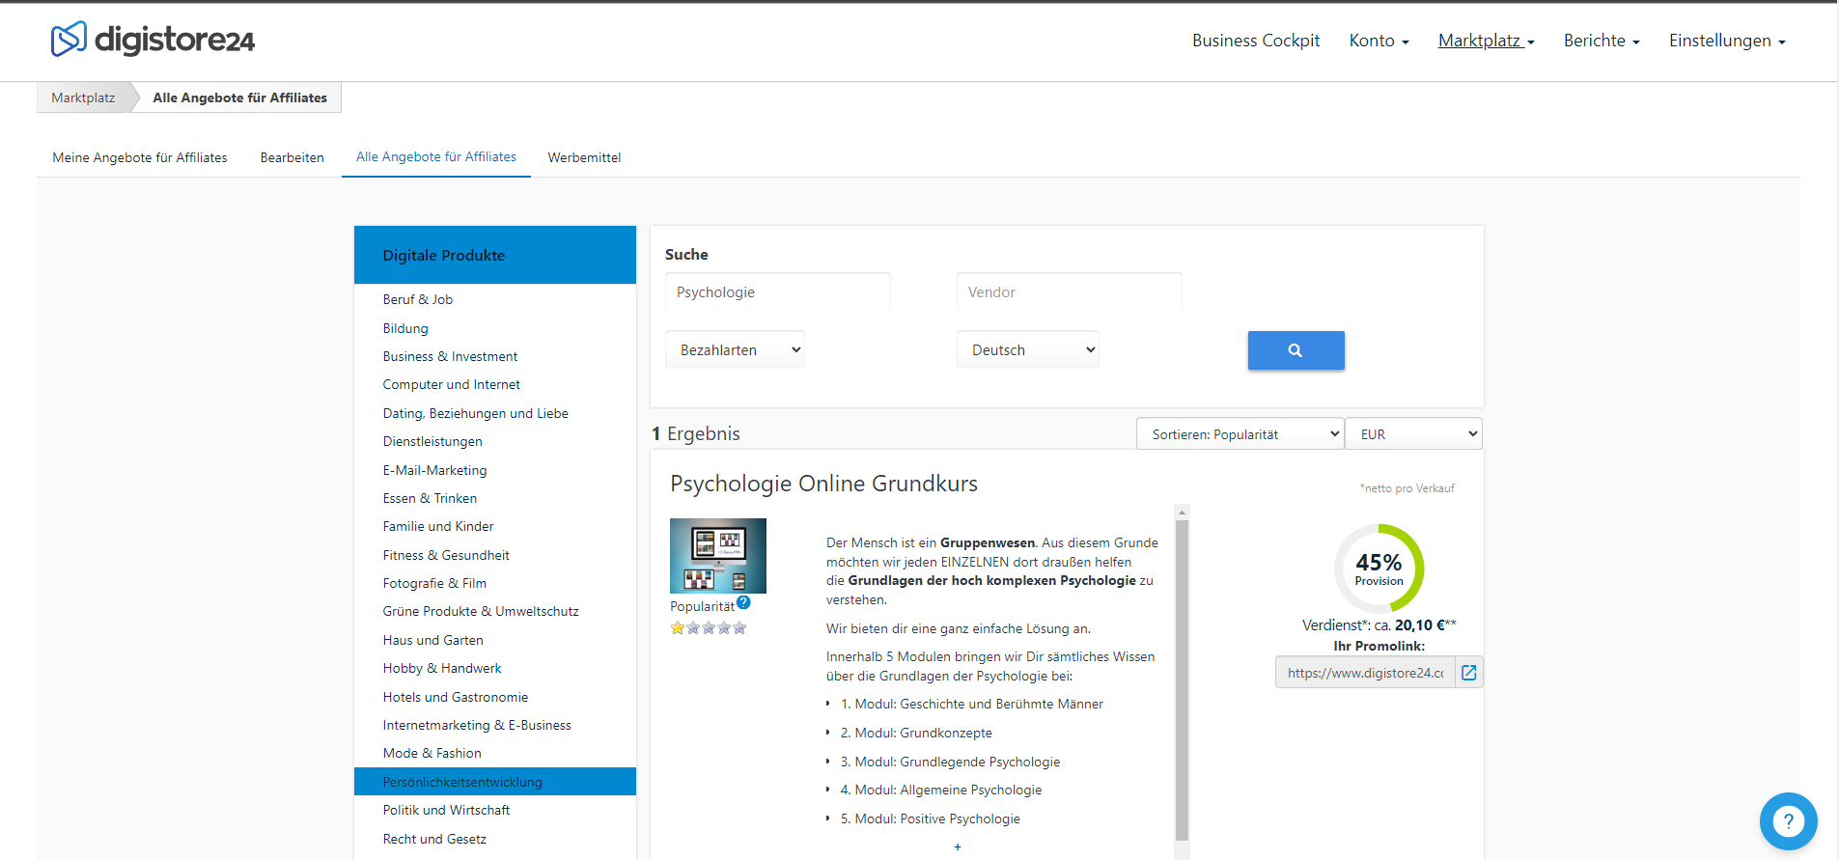Select category Bildung
This screenshot has width=1839, height=860.
pos(405,328)
